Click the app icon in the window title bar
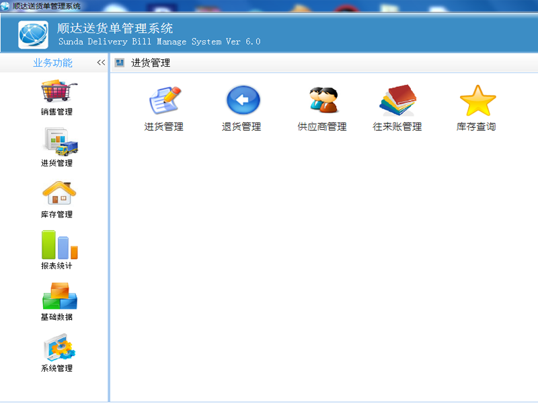This screenshot has width=538, height=404. click(x=5, y=6)
